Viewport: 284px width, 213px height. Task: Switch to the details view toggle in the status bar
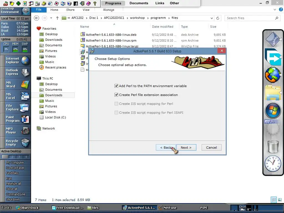pyautogui.click(x=274, y=200)
